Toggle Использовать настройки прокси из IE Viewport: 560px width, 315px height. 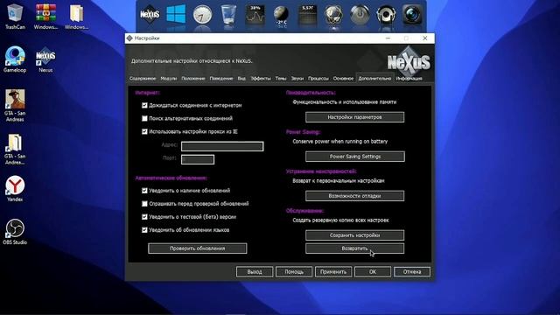pyautogui.click(x=144, y=131)
